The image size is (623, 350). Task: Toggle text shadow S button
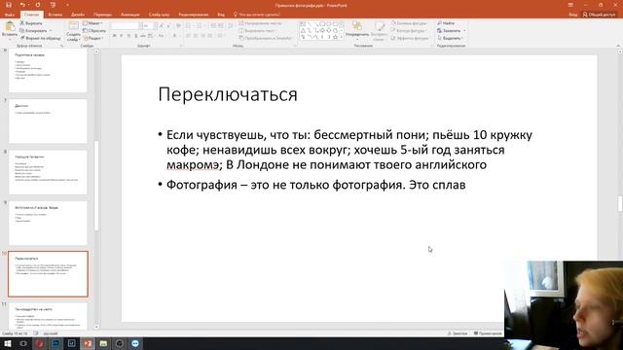coord(136,36)
